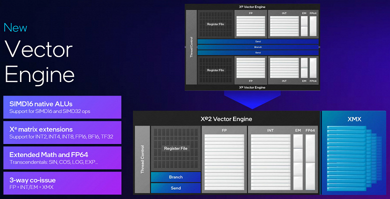The image size is (390, 199).
Task: Select the Send bar in Xe2 engine
Action: pyautogui.click(x=176, y=188)
